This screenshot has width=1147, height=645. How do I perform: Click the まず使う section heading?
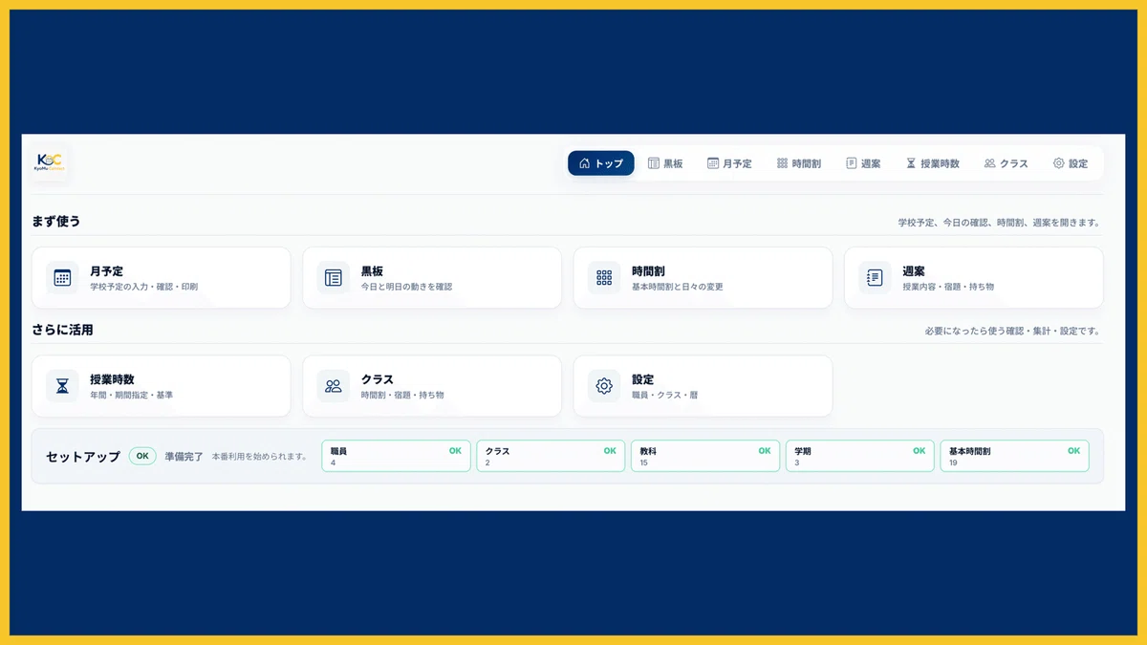[56, 221]
